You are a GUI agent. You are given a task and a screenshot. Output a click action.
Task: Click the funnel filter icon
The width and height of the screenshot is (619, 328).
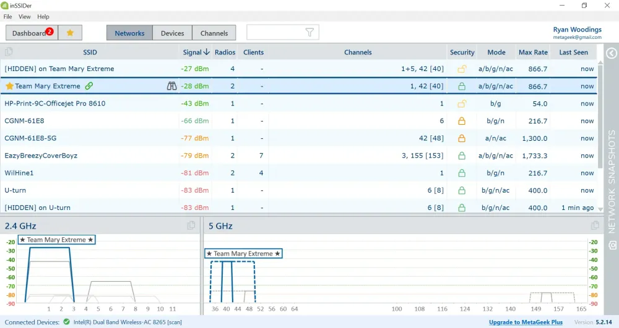pyautogui.click(x=310, y=33)
